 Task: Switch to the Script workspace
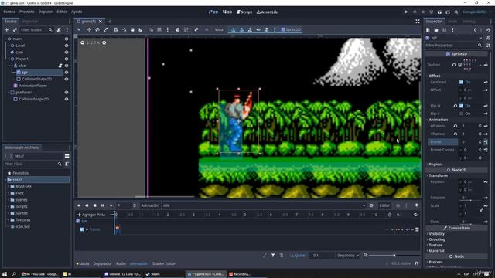click(x=244, y=12)
